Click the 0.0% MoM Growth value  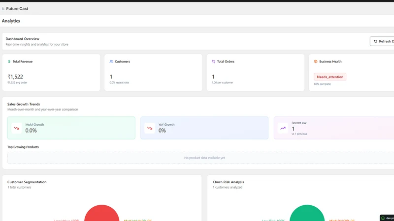coord(31,131)
